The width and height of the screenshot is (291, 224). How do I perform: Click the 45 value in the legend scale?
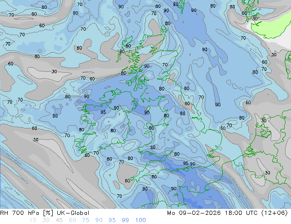click(x=59, y=220)
